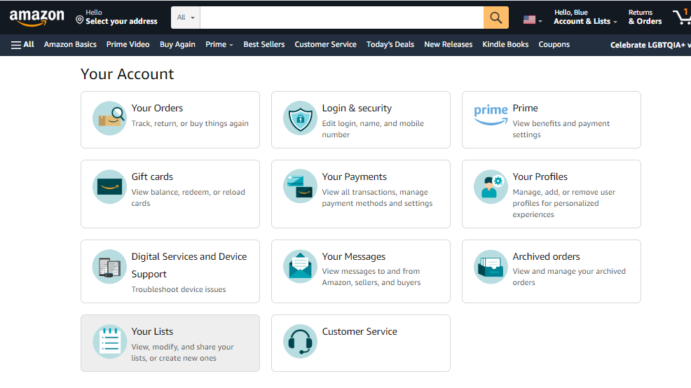Open the Login & security title link
This screenshot has height=388, width=691.
357,109
